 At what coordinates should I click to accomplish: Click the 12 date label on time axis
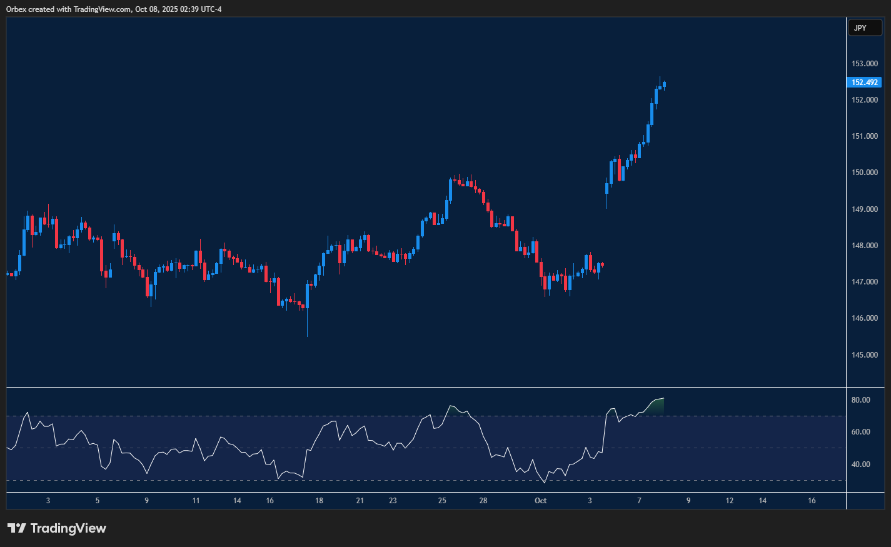click(x=730, y=501)
